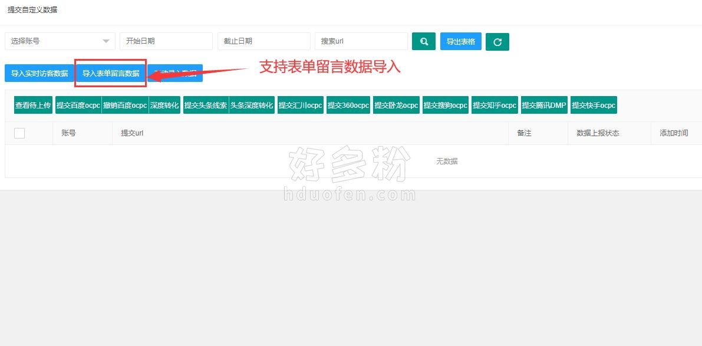The image size is (702, 346).
Task: Click the 提交汇川ocpc button
Action: coord(301,105)
